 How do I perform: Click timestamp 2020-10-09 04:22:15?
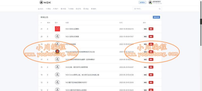127,29
